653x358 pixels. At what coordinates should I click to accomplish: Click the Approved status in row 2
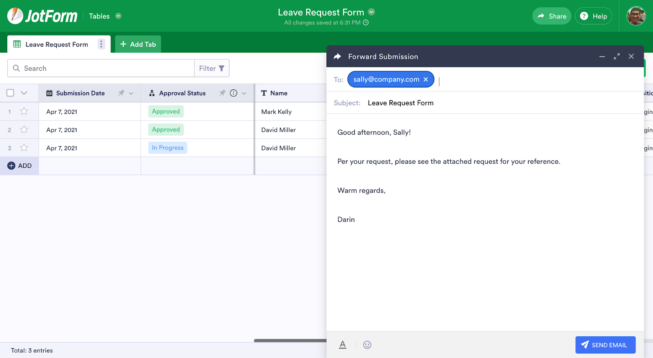pyautogui.click(x=166, y=129)
